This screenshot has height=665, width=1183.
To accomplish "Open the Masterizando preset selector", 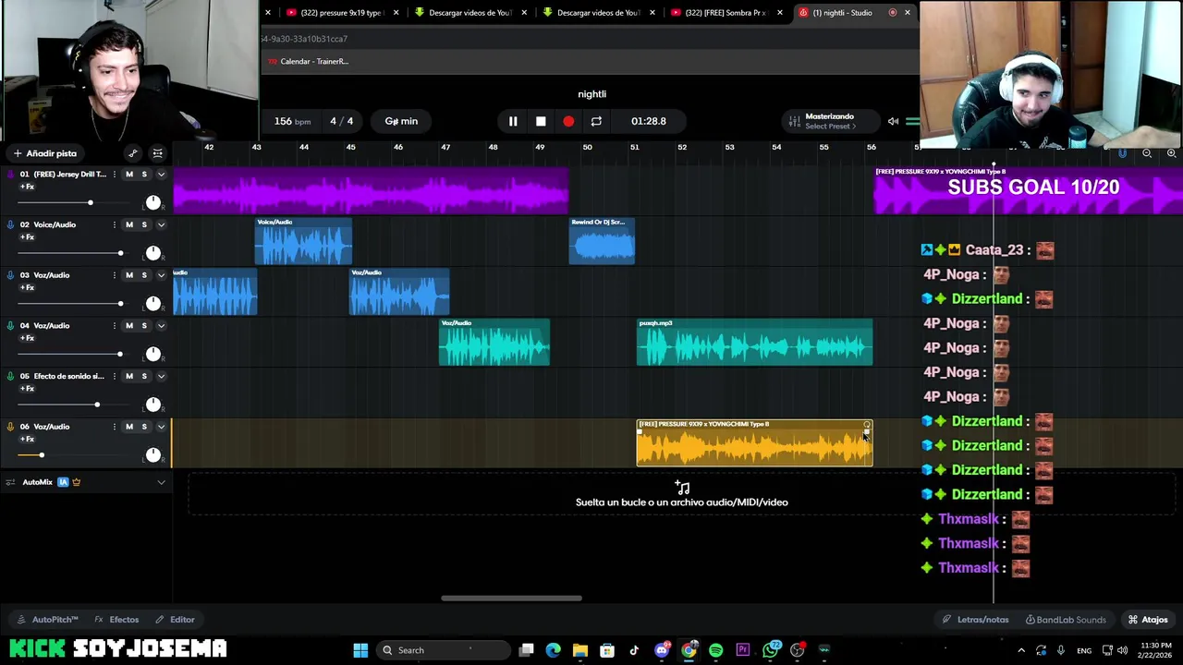I will click(829, 121).
